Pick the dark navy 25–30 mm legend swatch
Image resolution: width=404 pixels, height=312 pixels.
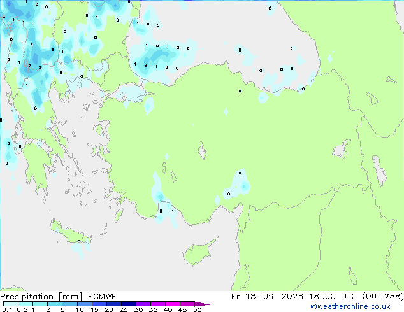(128, 304)
